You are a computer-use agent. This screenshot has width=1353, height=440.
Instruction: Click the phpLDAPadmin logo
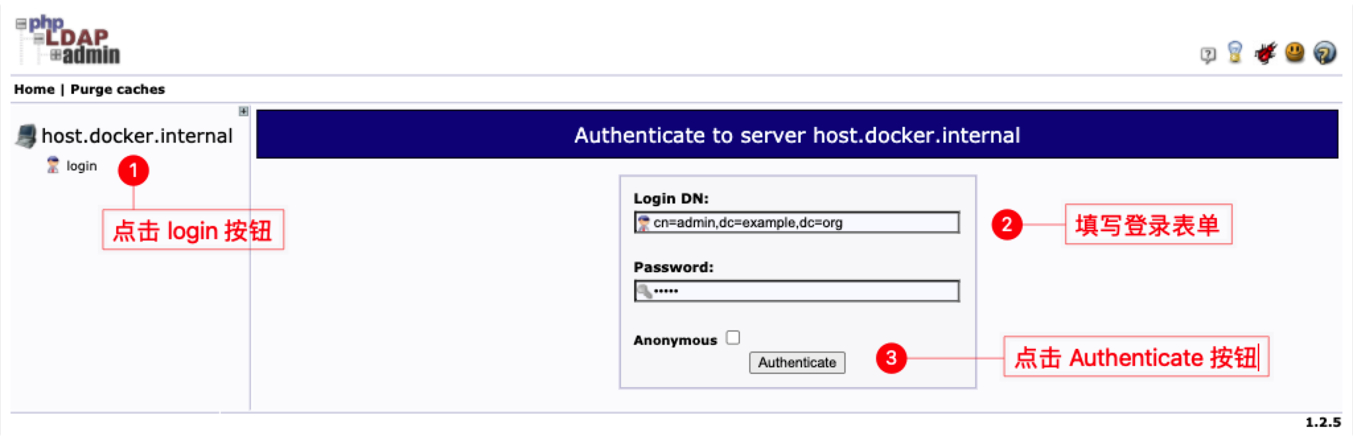(x=68, y=41)
